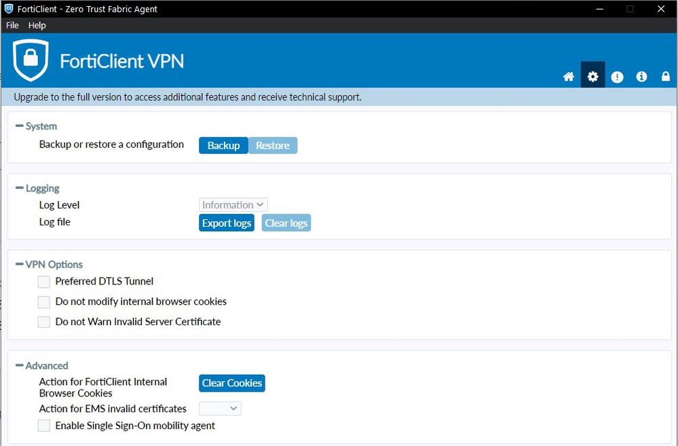
Task: Enable Single Sign-On mobility agent checkbox
Action: coord(44,426)
